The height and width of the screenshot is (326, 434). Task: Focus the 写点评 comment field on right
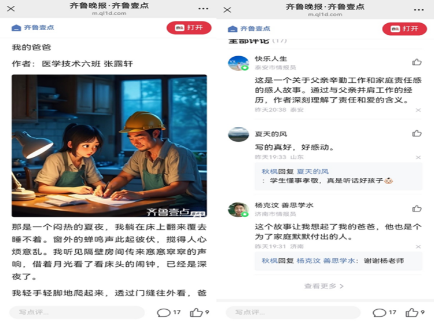pyautogui.click(x=293, y=313)
